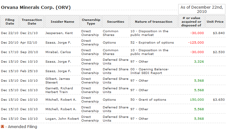Click the Transaction Date column header

pyautogui.click(x=32, y=22)
